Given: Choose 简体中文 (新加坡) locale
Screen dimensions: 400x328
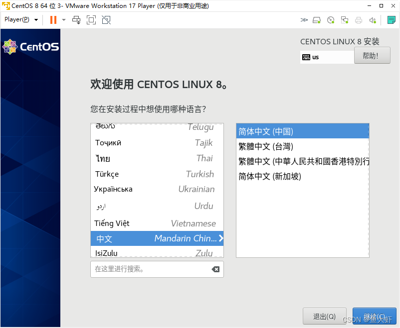Looking at the screenshot, I should point(303,176).
